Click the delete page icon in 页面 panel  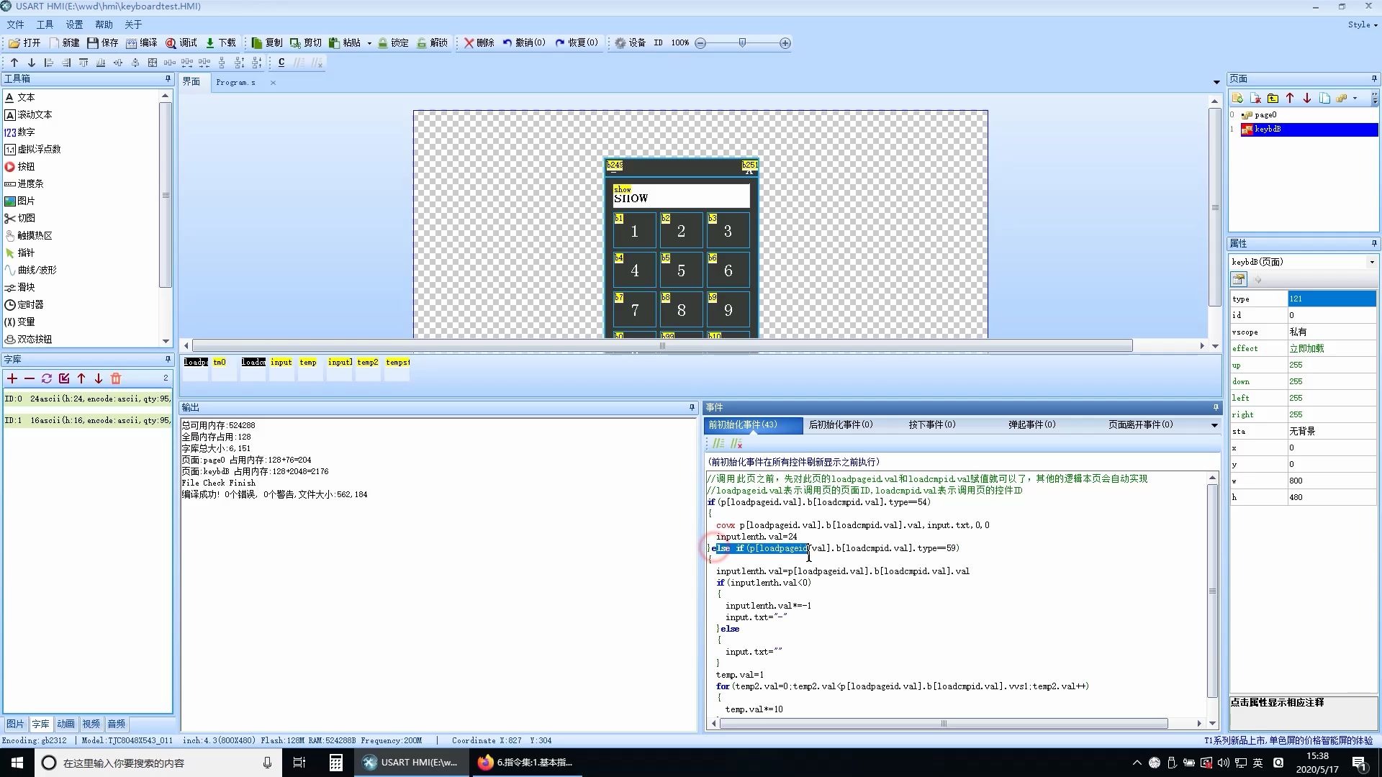coord(1255,99)
